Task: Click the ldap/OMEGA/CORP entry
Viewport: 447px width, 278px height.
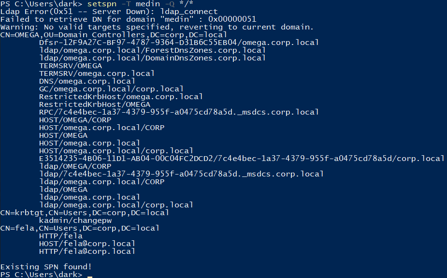Action: click(x=75, y=166)
